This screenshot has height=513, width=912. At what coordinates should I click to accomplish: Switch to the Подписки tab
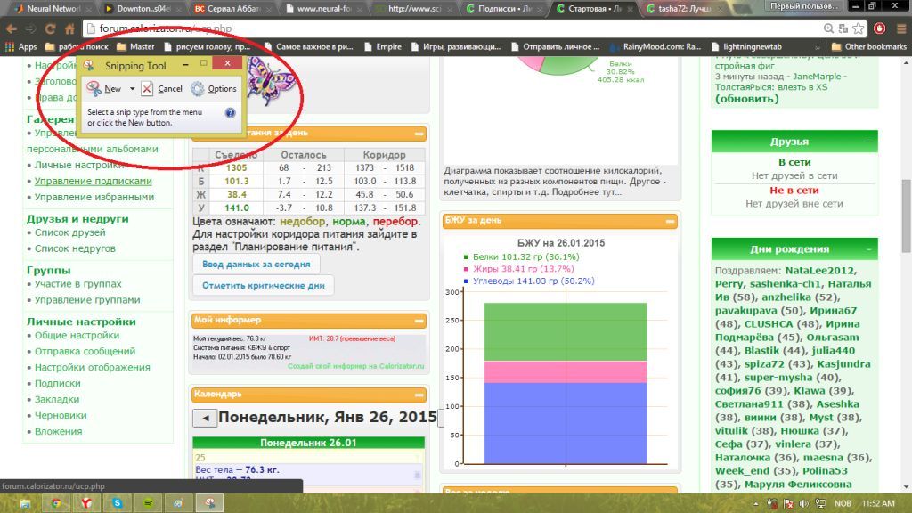[x=504, y=8]
